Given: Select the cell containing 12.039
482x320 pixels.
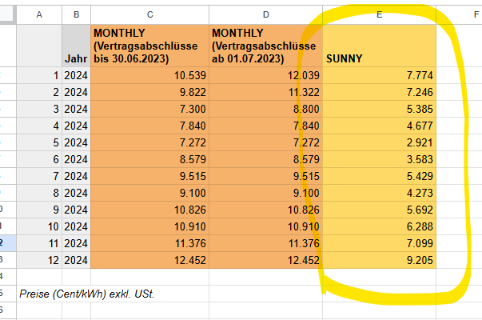Looking at the screenshot, I should [266, 75].
